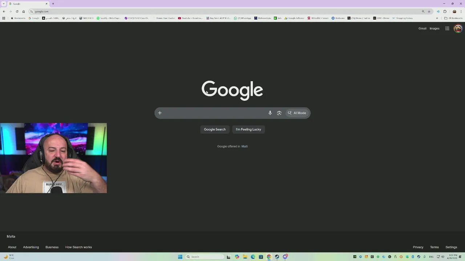Reload the page with the refresh icon
The height and width of the screenshot is (261, 465).
[17, 11]
